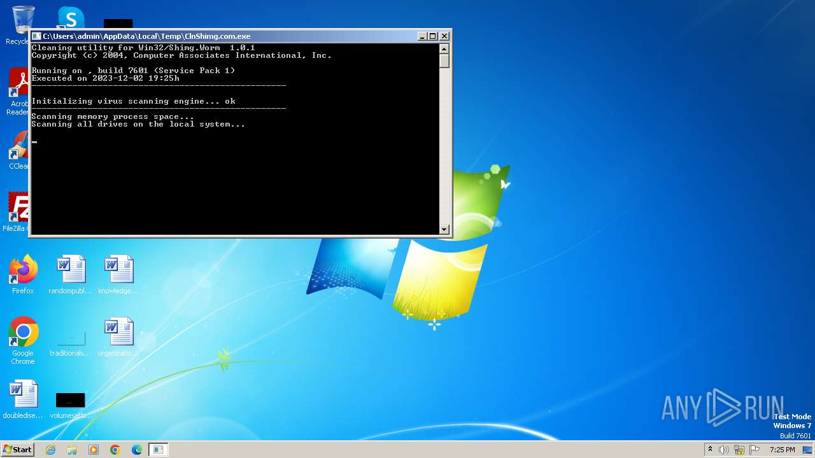Click the console scrollbar up arrow
Screen dimensions: 815x458
click(x=444, y=48)
